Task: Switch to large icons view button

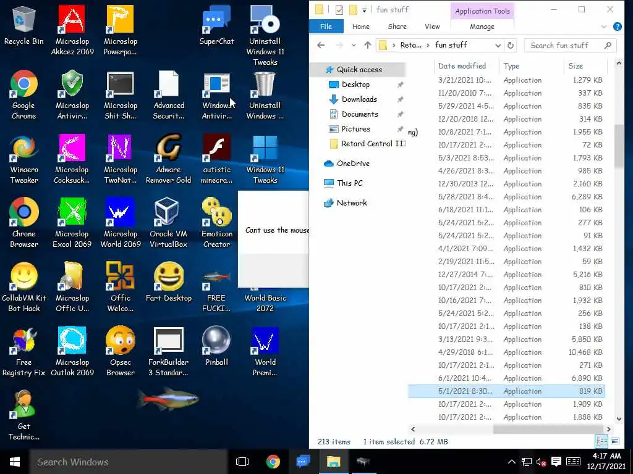Action: [x=615, y=441]
